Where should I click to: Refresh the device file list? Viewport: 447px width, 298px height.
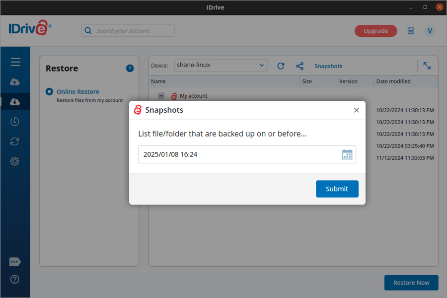coord(281,66)
